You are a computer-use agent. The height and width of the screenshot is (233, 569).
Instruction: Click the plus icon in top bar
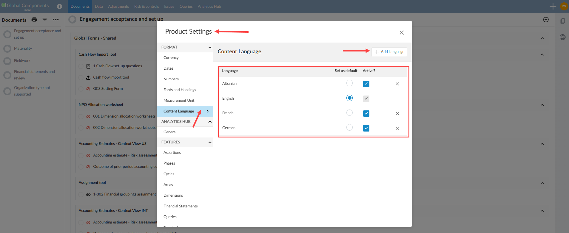tap(553, 6)
